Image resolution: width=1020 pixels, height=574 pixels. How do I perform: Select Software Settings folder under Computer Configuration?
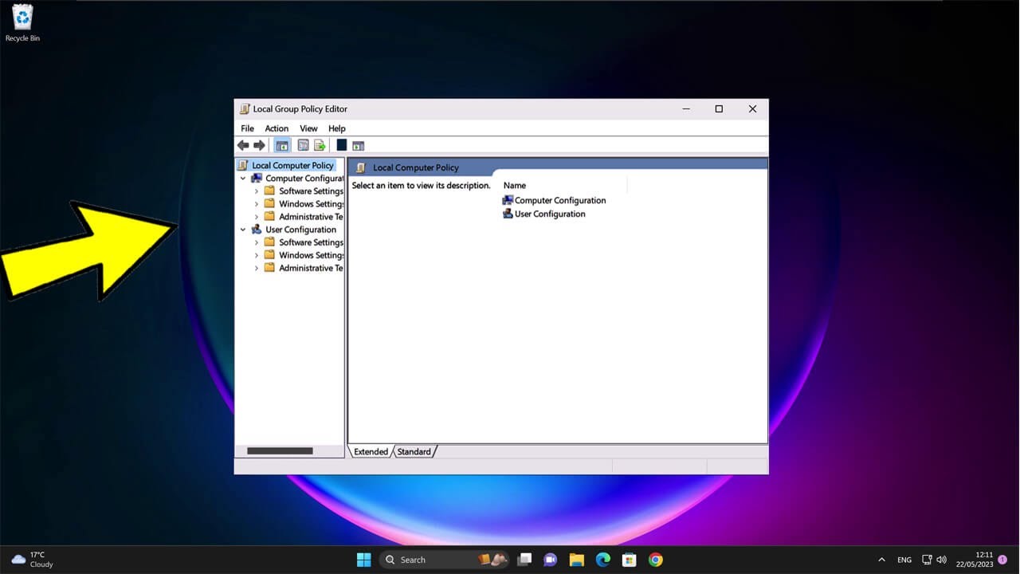coord(311,191)
